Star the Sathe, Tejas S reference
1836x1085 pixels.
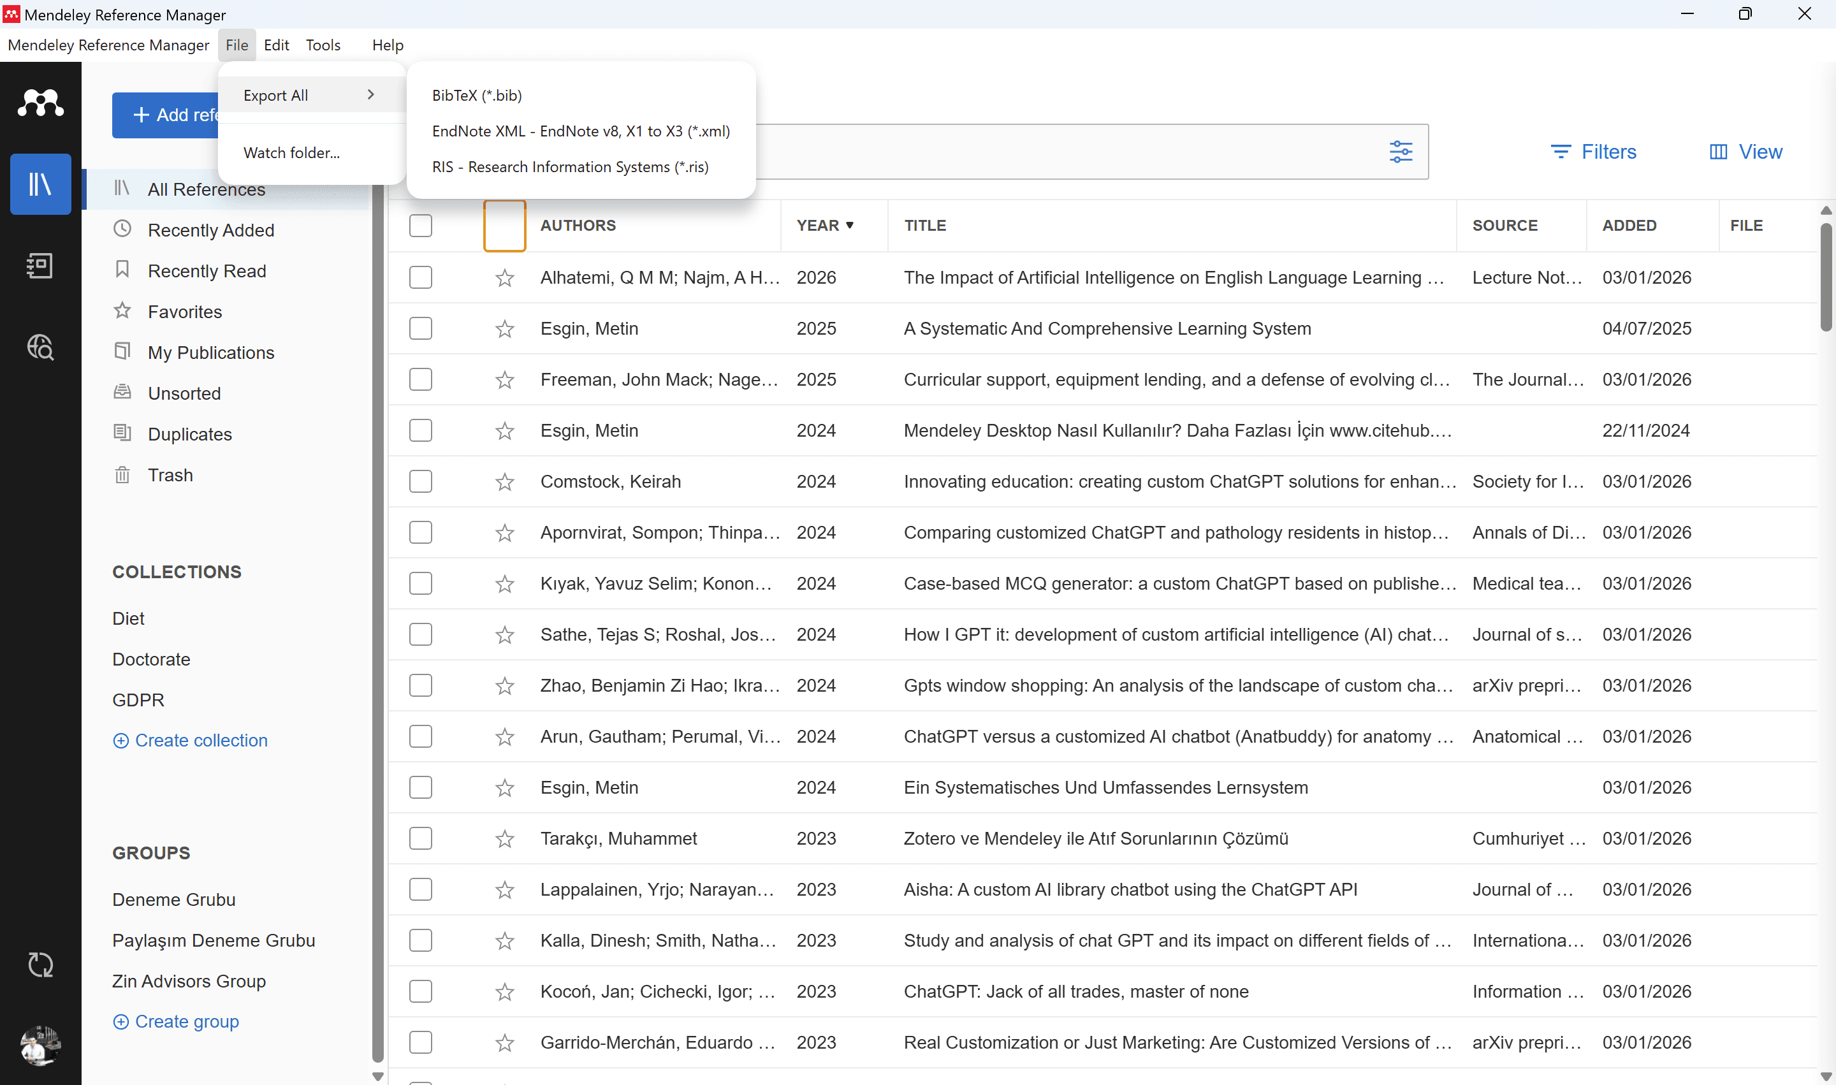click(504, 635)
